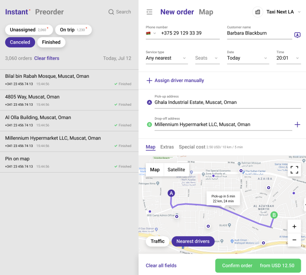Click pick-up marker A on map
Screen dimensions: 306x275
pyautogui.click(x=171, y=193)
